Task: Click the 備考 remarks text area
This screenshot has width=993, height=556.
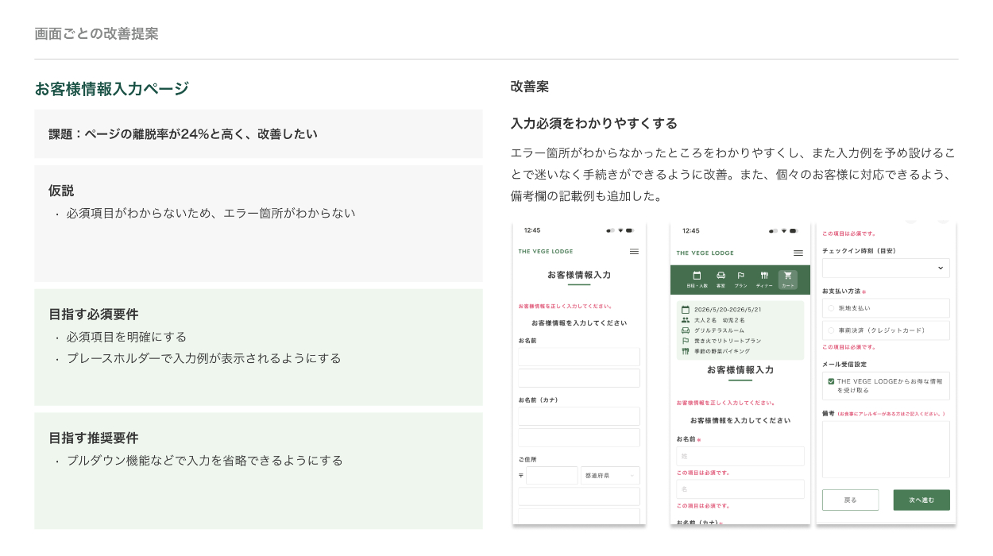Action: pos(886,449)
